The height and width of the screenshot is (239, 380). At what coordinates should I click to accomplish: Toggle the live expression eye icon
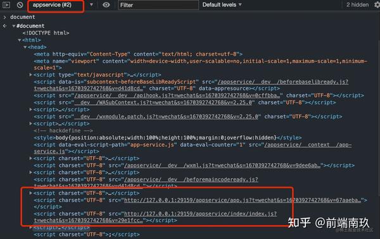point(106,5)
